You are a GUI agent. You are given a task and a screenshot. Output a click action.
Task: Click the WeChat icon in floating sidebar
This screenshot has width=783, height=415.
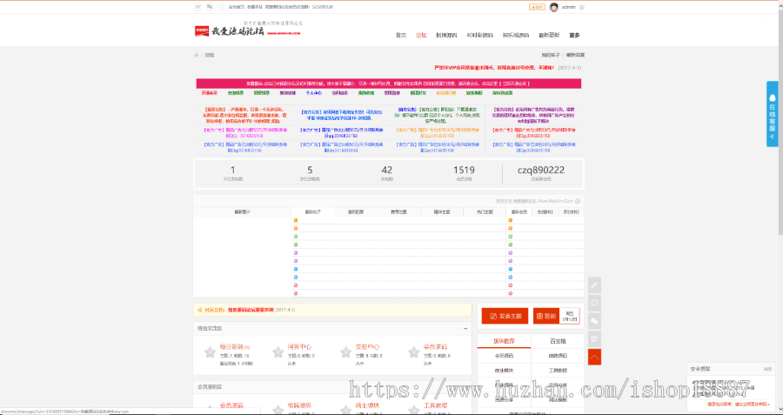594,321
